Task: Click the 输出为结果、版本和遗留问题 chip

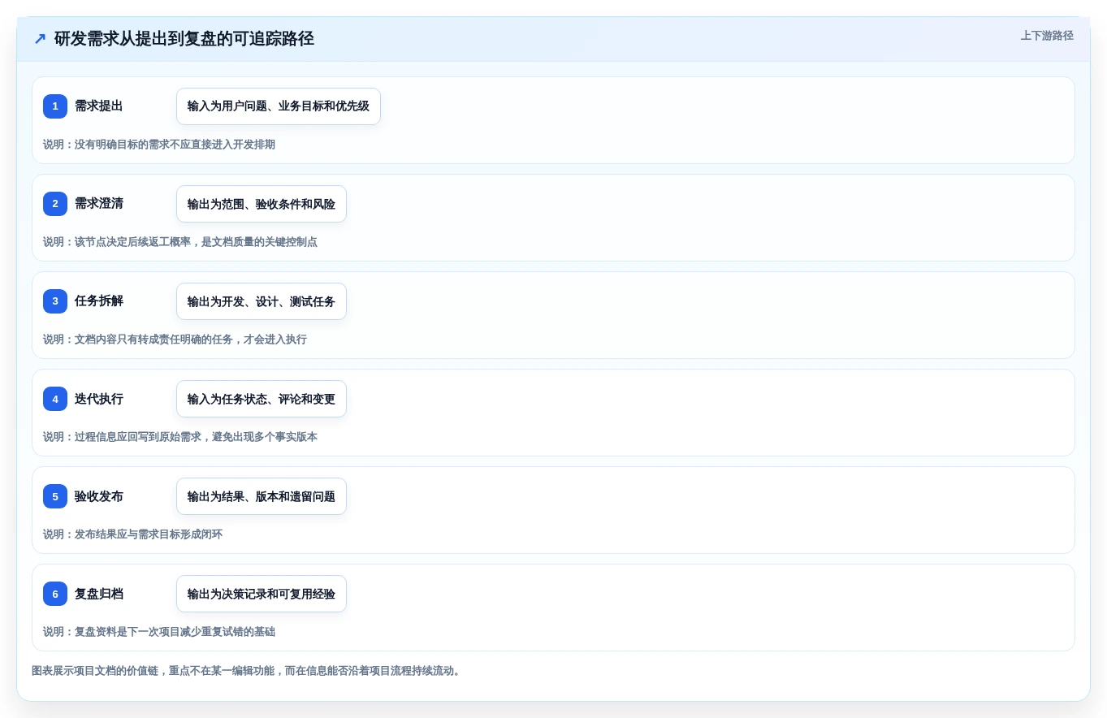Action: tap(262, 496)
